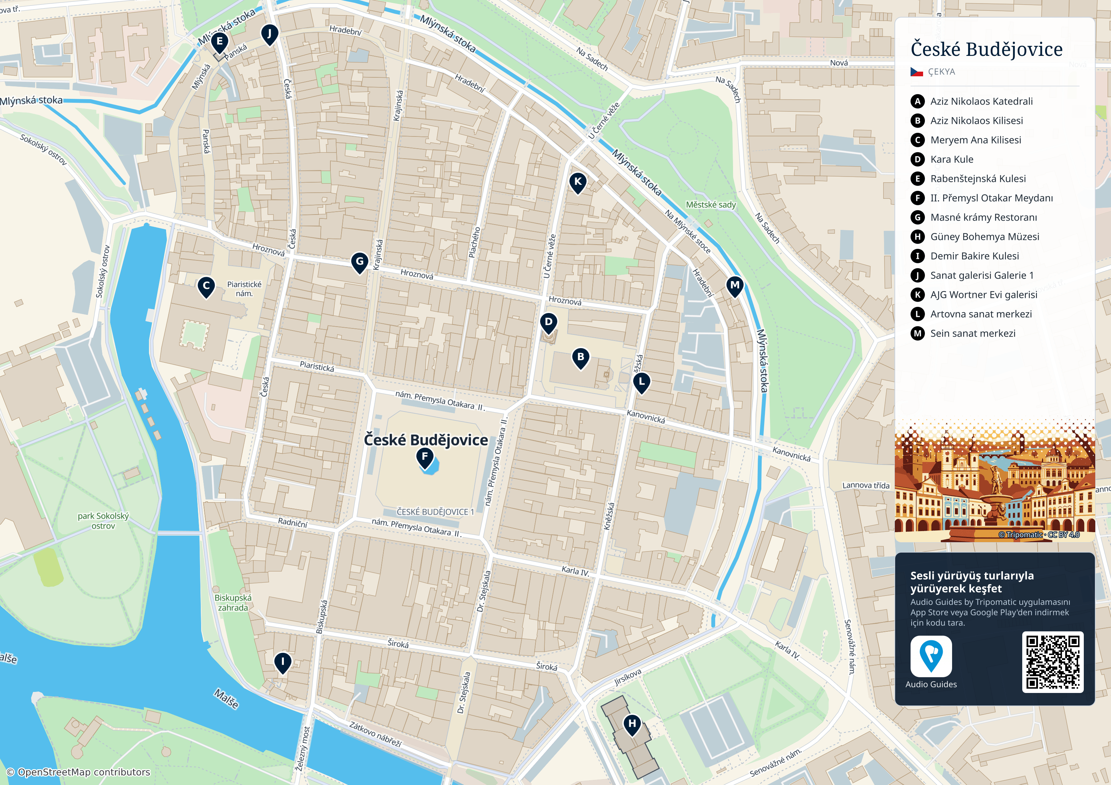The width and height of the screenshot is (1111, 785).
Task: Select map pin G on Hroznová street
Action: (x=359, y=263)
